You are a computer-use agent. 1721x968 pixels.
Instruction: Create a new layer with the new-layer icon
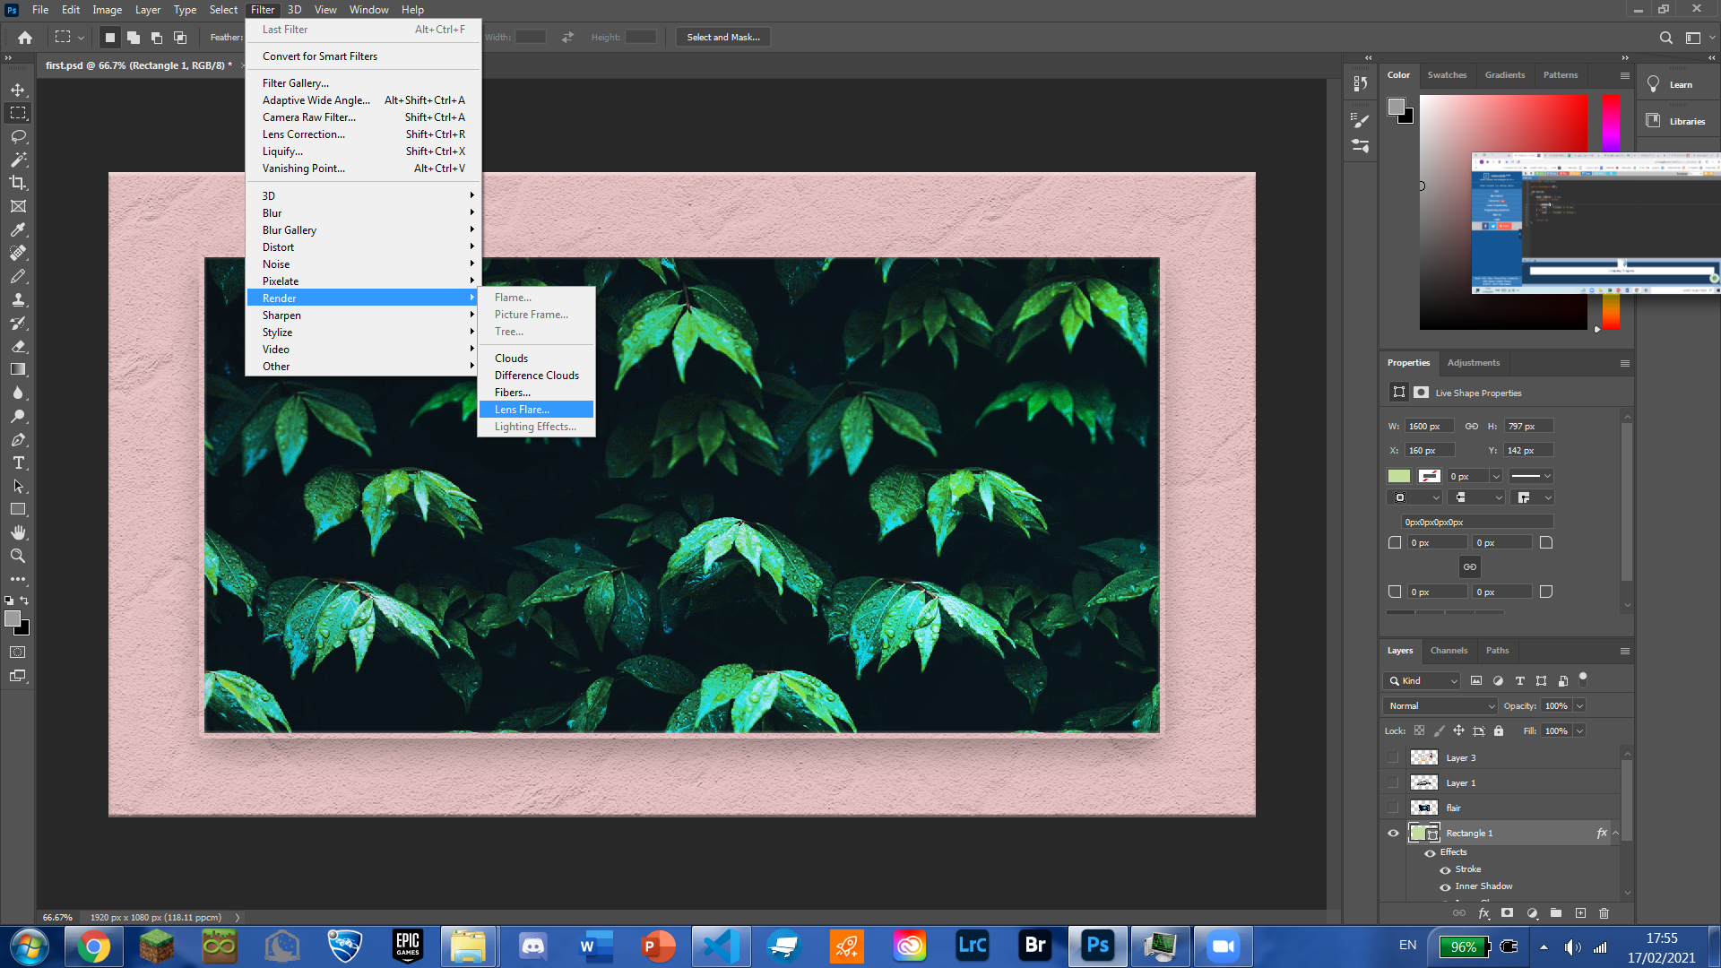1579,913
